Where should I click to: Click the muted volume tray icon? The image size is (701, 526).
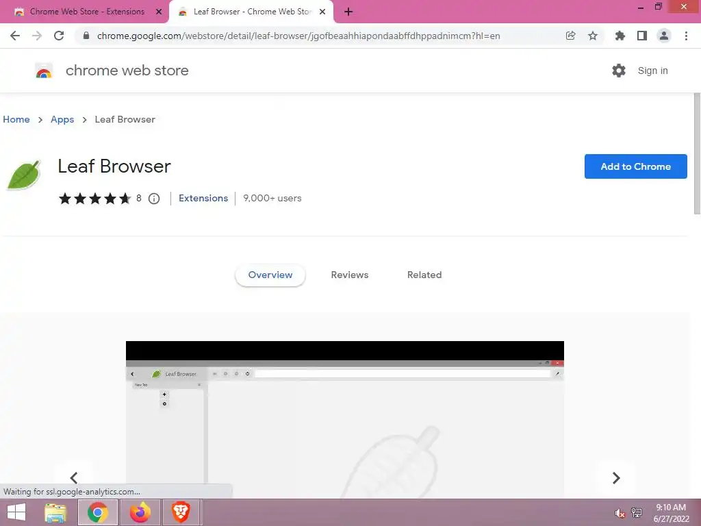[x=620, y=513]
